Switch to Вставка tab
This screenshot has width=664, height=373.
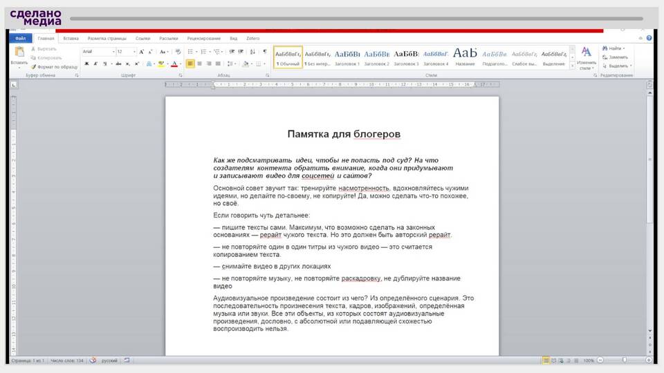(71, 39)
